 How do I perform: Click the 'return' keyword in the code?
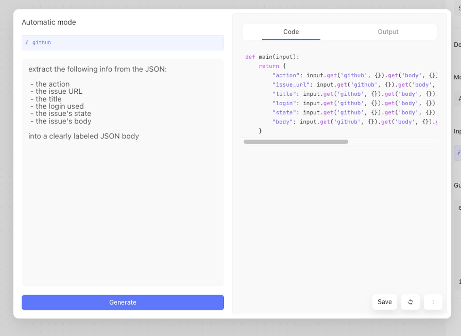[269, 66]
